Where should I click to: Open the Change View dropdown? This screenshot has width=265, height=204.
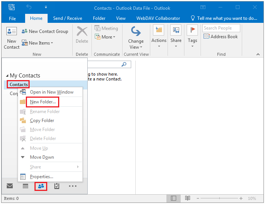pos(136,38)
